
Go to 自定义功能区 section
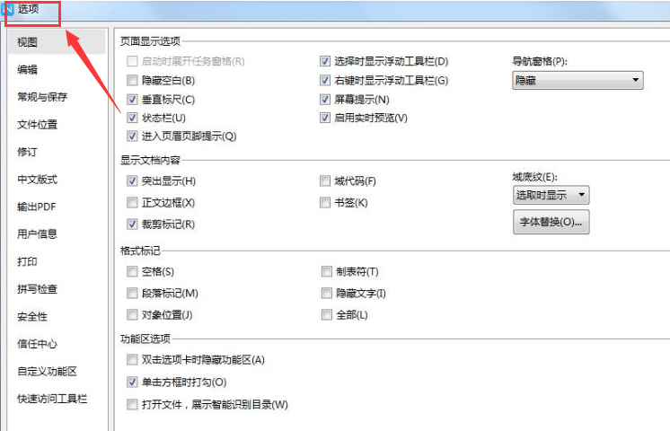(47, 371)
